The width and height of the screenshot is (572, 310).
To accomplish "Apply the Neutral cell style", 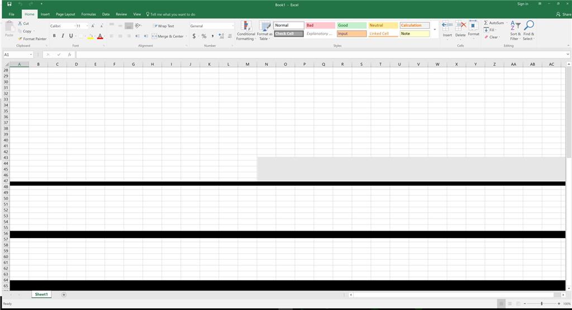I will 383,25.
